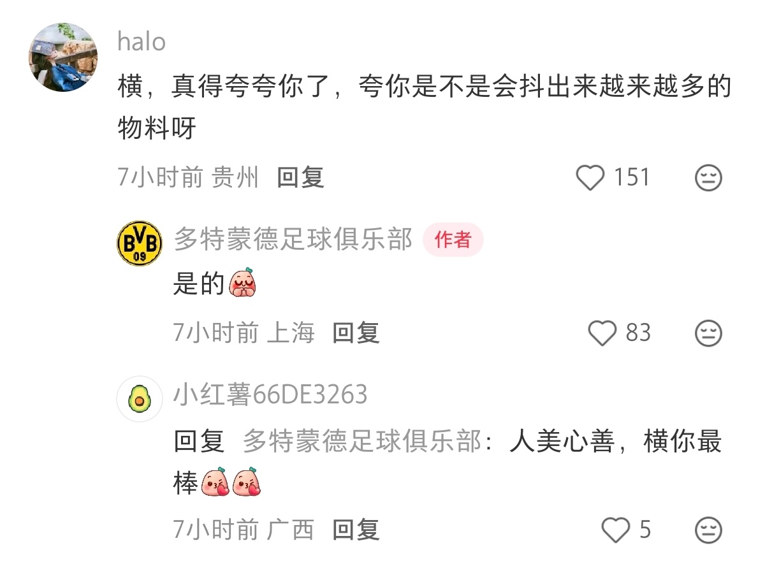Open the avocado avatar of 小红薯66DE3263
The width and height of the screenshot is (765, 578).
coord(140,399)
